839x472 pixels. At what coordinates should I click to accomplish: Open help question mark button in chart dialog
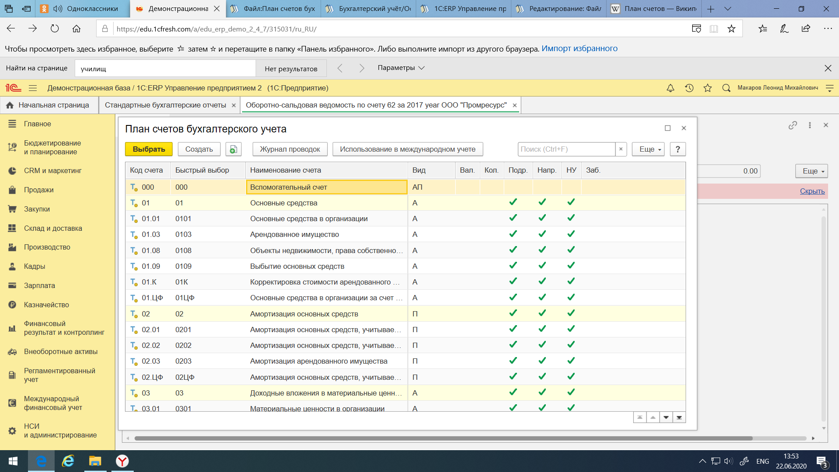[x=678, y=149]
